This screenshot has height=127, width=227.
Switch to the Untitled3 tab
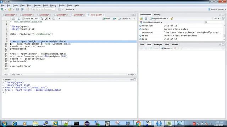point(27,15)
